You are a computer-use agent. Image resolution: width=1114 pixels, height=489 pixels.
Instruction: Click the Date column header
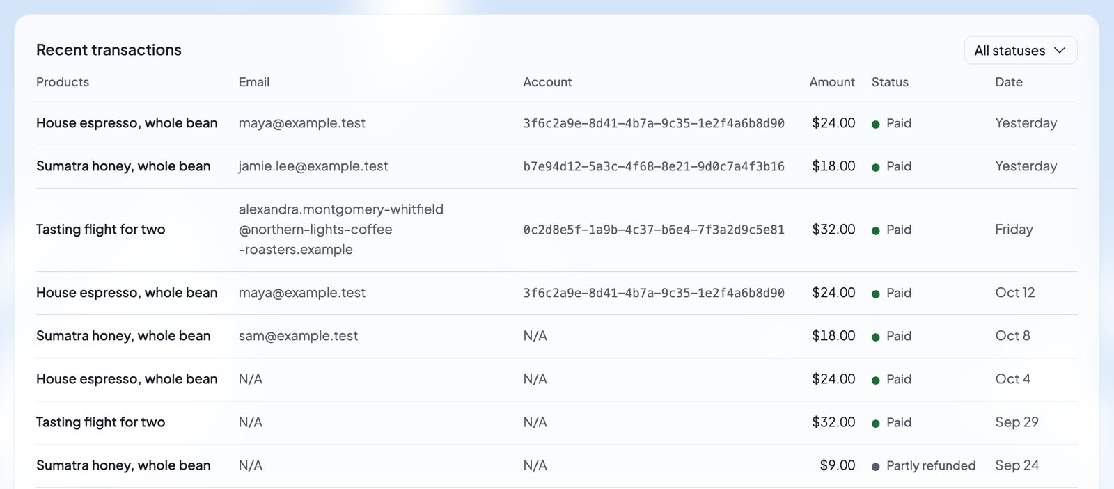[1009, 82]
